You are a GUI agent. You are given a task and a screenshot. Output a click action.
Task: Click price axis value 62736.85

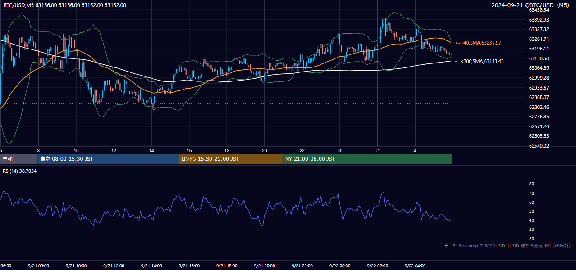click(x=539, y=117)
